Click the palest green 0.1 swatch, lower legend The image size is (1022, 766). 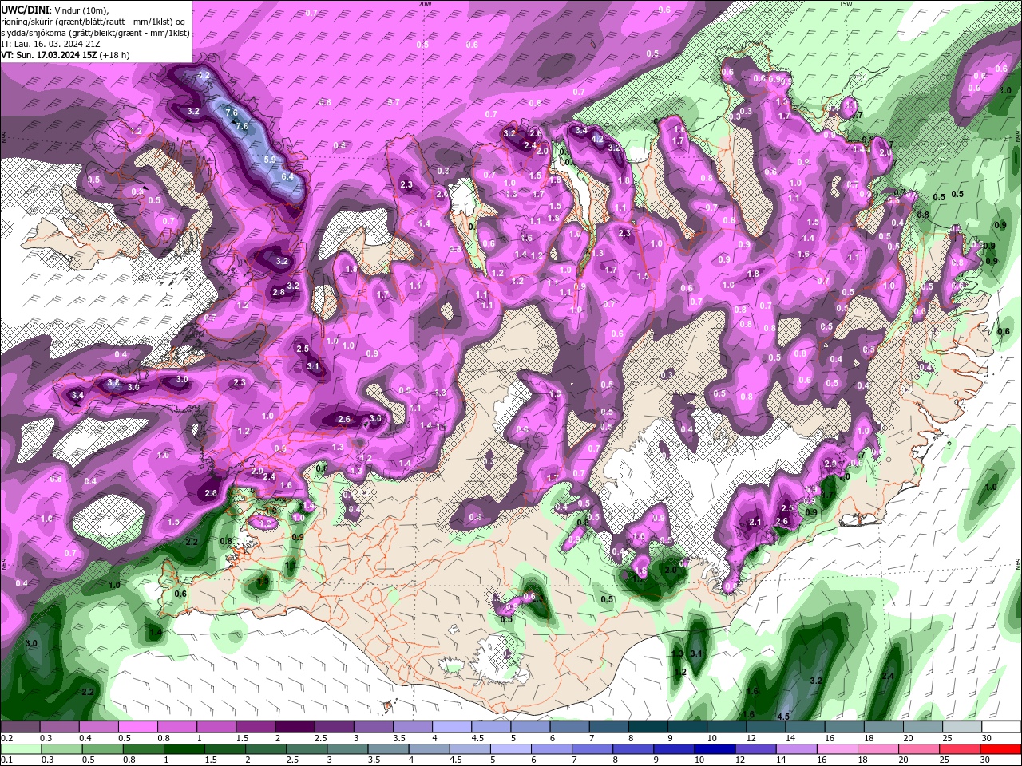pyautogui.click(x=21, y=749)
